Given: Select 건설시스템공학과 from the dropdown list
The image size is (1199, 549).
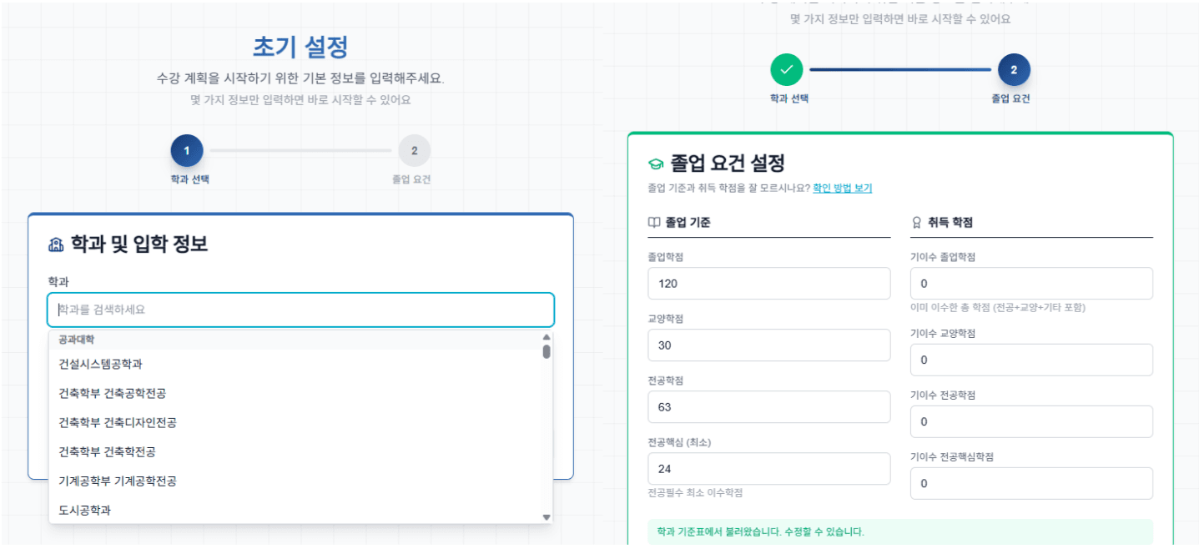Looking at the screenshot, I should [x=100, y=364].
